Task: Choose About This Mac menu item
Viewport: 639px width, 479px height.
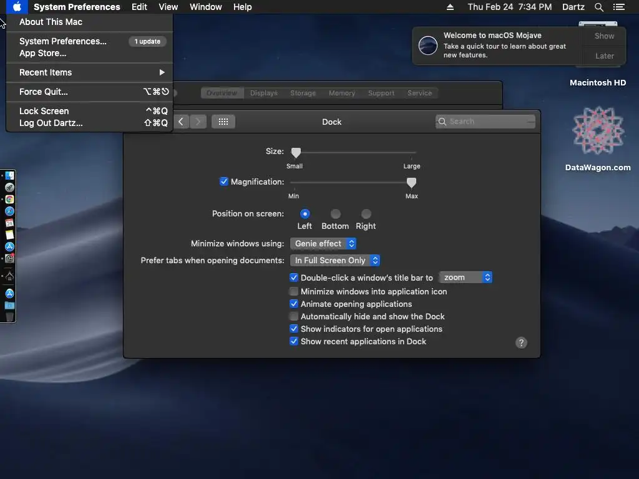Action: coord(90,22)
